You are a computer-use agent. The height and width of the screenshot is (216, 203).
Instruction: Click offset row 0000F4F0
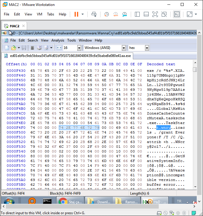(x=16, y=128)
